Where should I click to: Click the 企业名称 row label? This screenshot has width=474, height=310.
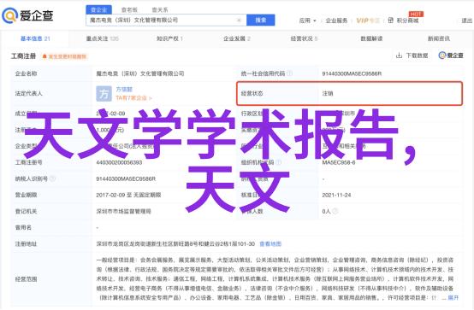point(26,73)
